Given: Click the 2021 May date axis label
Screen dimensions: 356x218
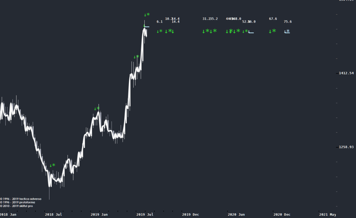Looking at the screenshot, I should [x=327, y=214].
